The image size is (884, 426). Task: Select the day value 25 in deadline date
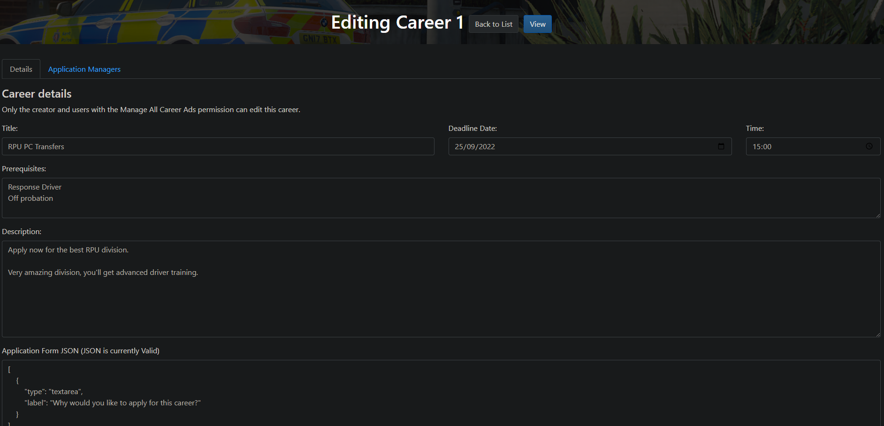point(459,146)
